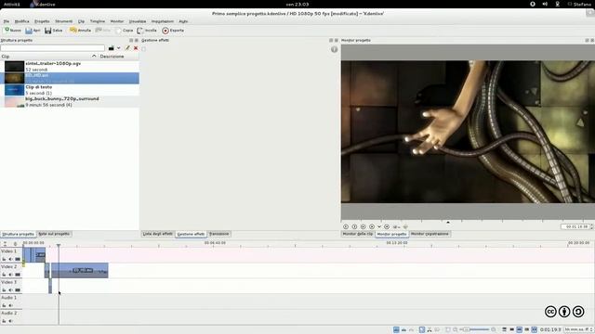Open the File menu
The height and width of the screenshot is (334, 595).
pyautogui.click(x=7, y=21)
